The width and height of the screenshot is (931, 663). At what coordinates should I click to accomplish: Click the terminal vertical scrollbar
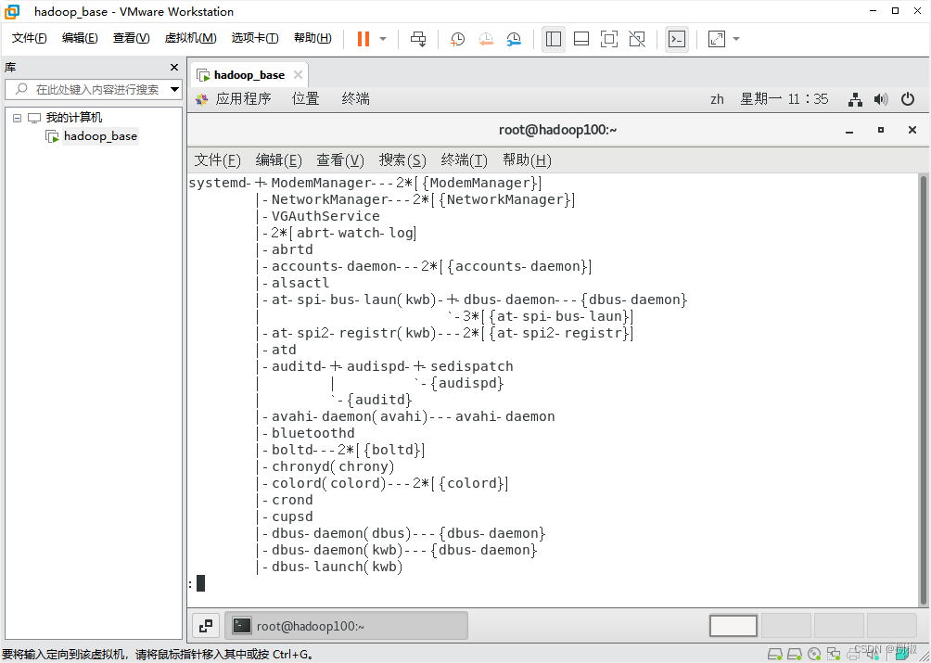tap(924, 389)
